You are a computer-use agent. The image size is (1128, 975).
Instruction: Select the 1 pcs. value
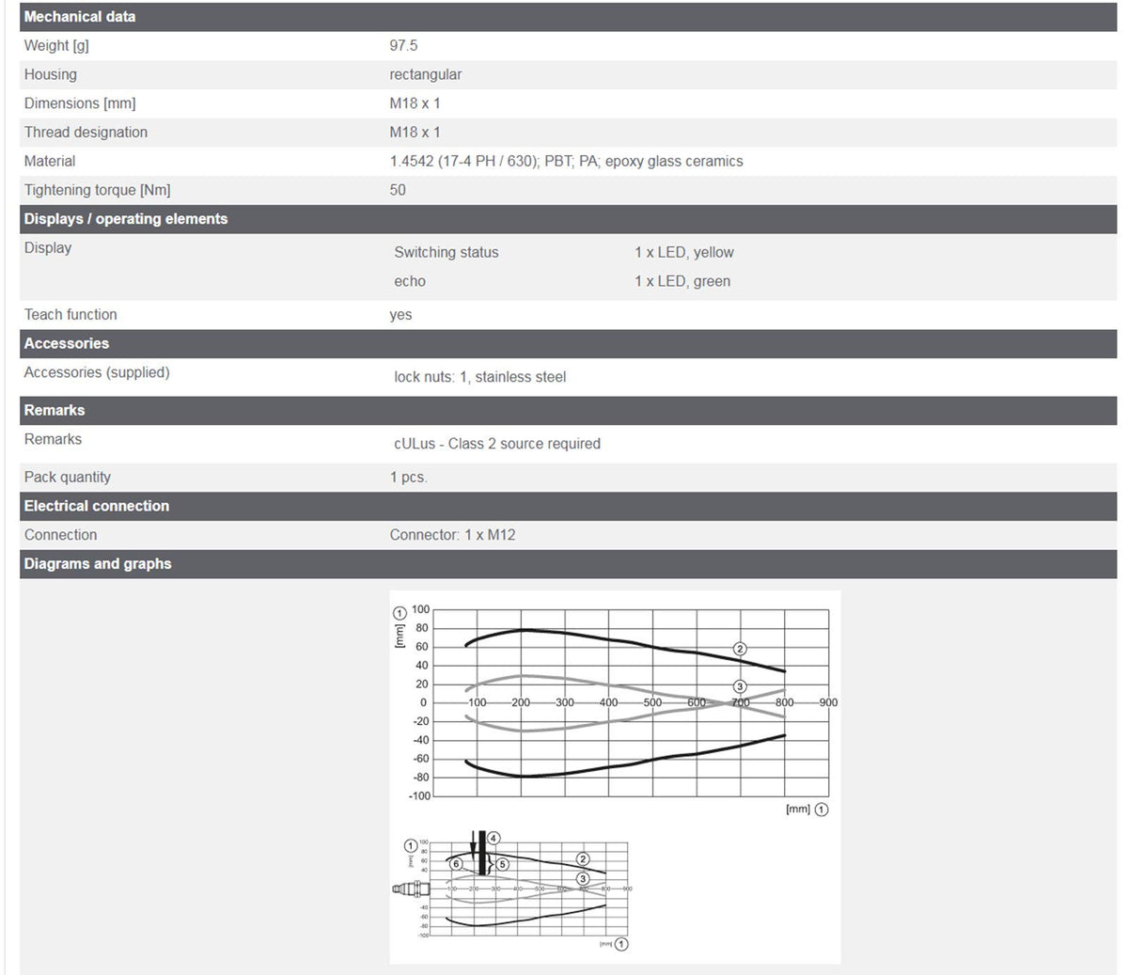click(409, 478)
